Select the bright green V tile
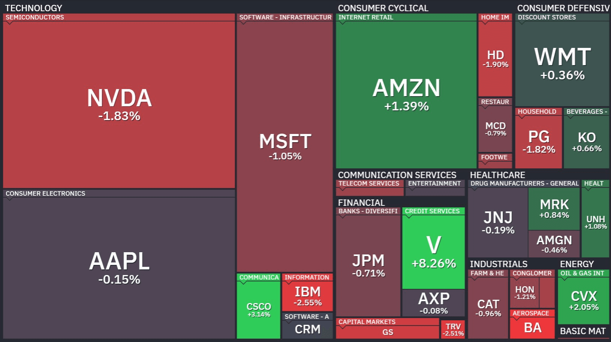Image resolution: width=611 pixels, height=342 pixels. 434,251
